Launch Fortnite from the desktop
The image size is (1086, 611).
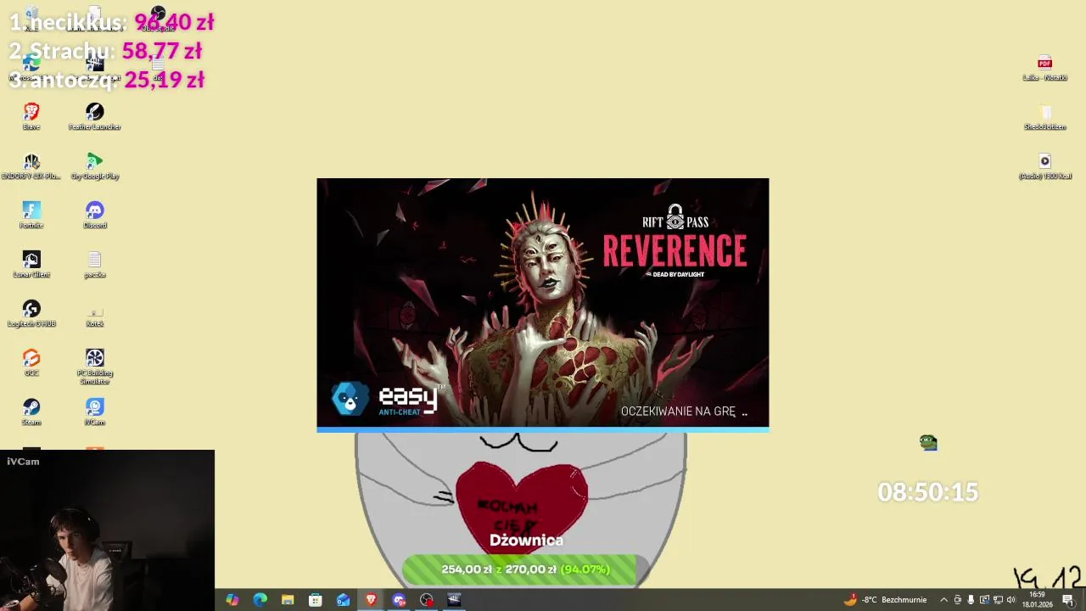click(x=31, y=215)
